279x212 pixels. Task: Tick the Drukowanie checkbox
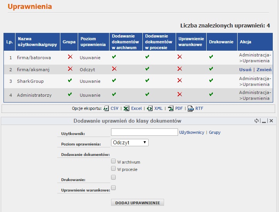point(113,177)
